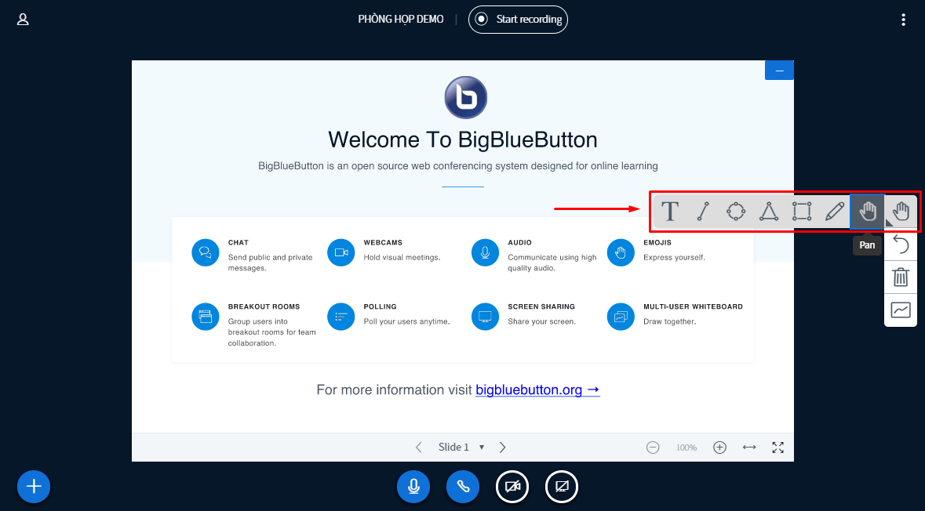Share your webcam
This screenshot has width=925, height=511.
[512, 487]
